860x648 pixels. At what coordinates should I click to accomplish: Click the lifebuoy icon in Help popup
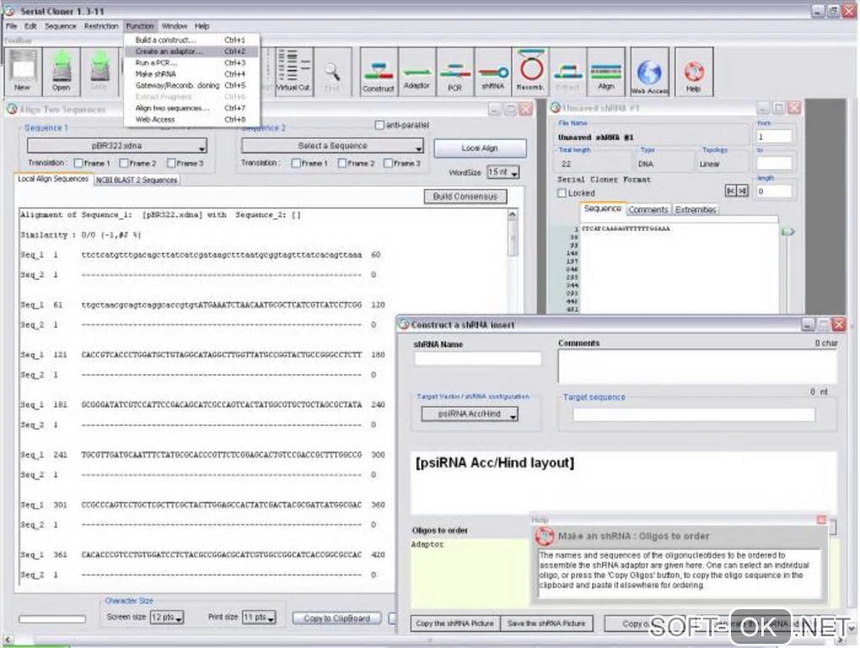pyautogui.click(x=545, y=536)
